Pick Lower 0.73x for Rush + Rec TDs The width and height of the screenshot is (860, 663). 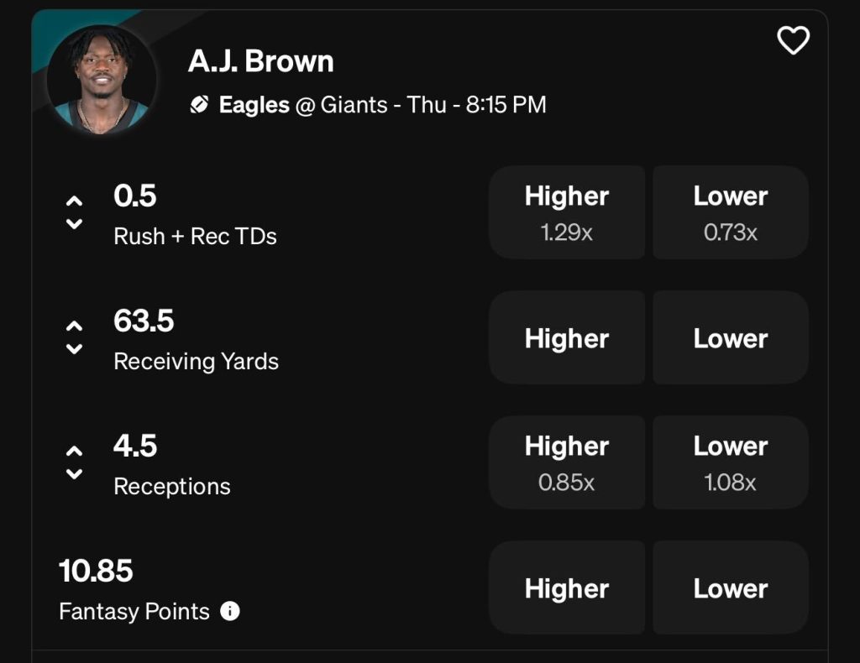pos(731,212)
